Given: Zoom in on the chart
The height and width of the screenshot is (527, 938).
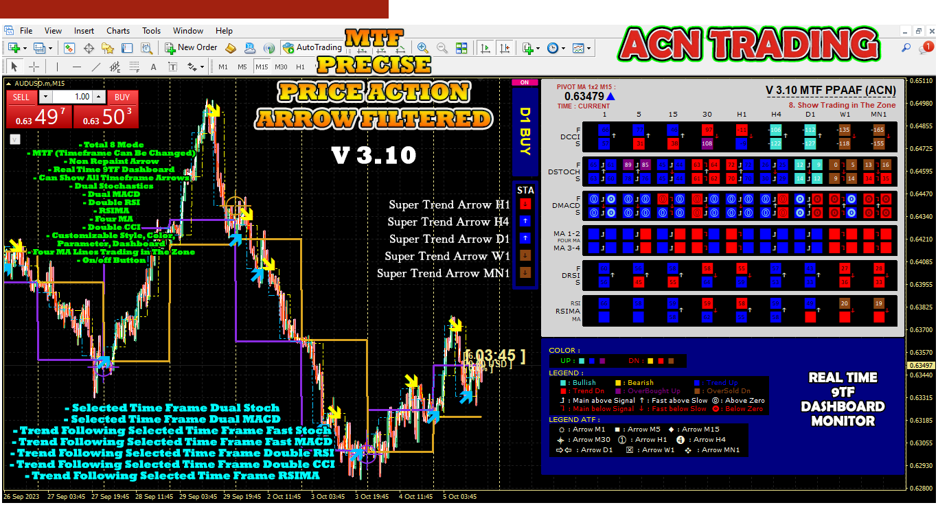Looking at the screenshot, I should 423,48.
